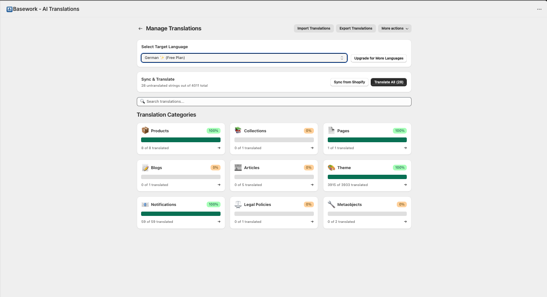The width and height of the screenshot is (547, 297).
Task: Click the Sync from Shopify button
Action: pos(349,82)
